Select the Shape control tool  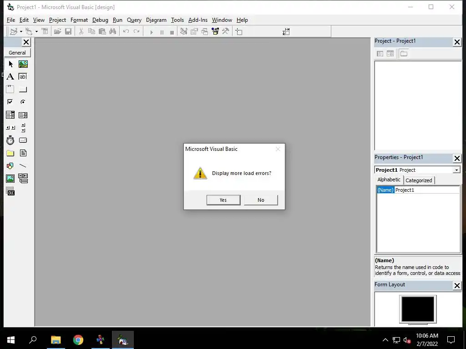10,165
